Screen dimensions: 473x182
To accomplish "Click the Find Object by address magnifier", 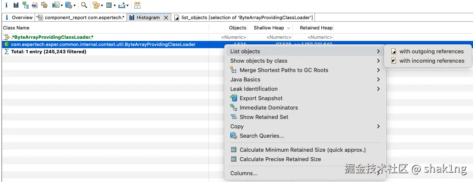I will [84, 5].
